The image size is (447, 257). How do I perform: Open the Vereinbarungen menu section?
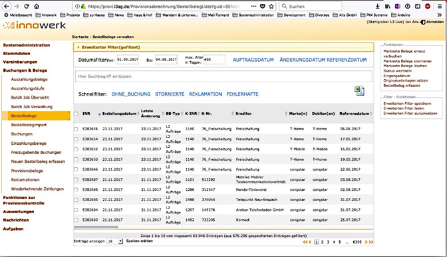20,62
